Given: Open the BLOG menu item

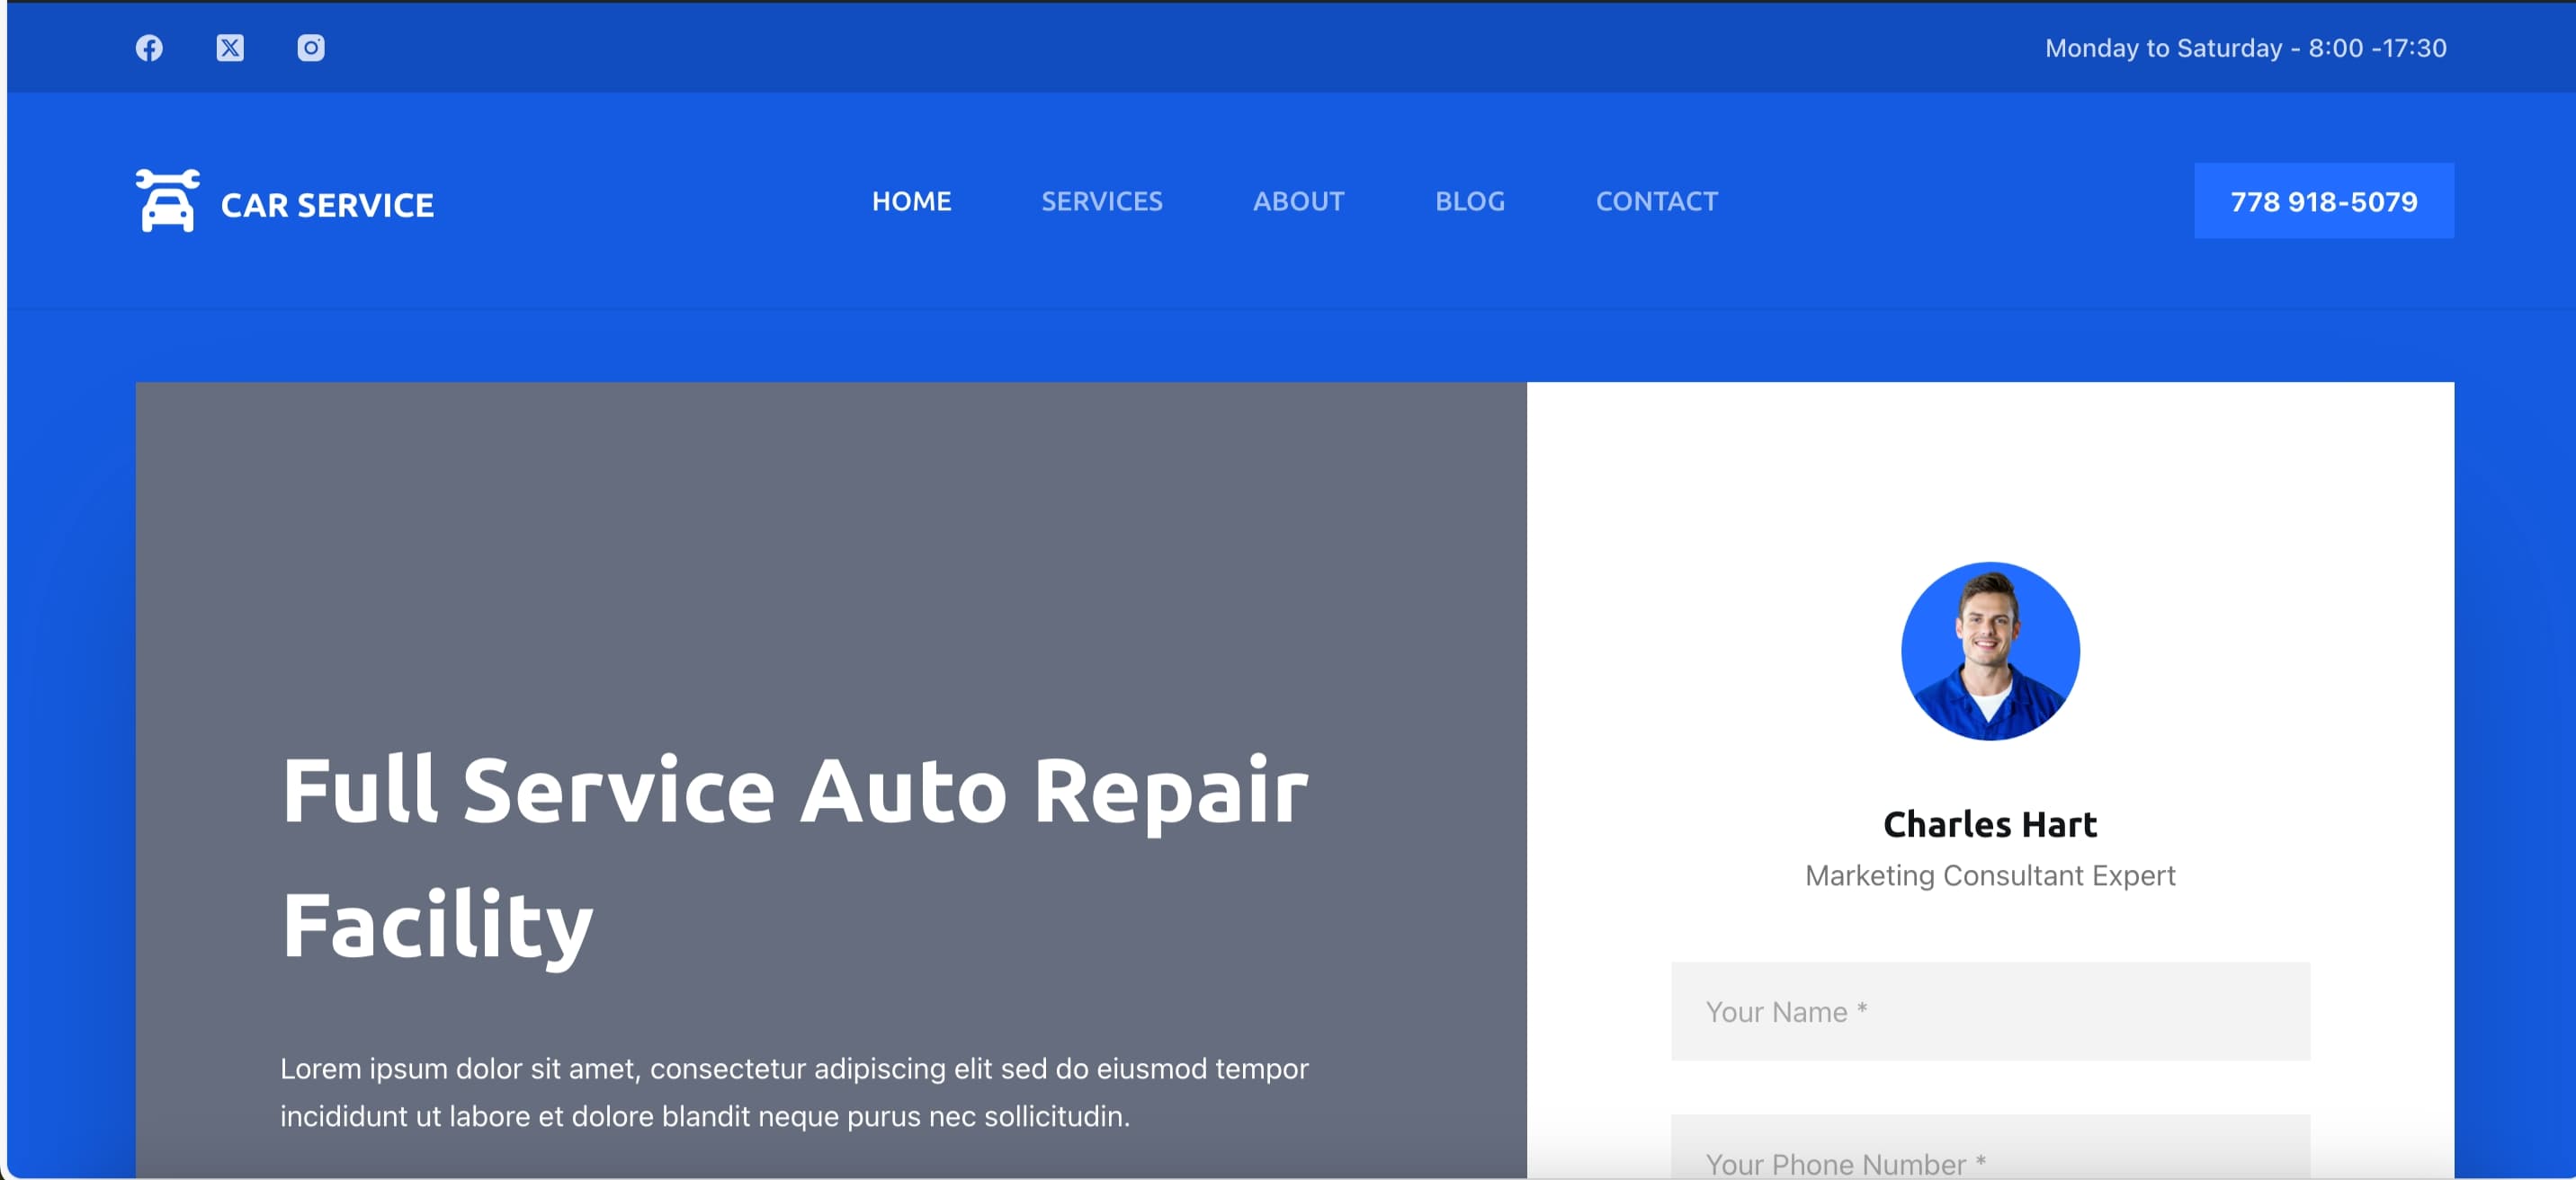Looking at the screenshot, I should click(x=1469, y=200).
